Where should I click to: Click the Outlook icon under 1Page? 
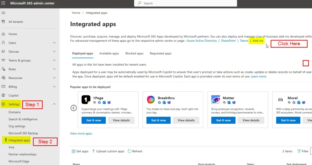tap(104, 102)
